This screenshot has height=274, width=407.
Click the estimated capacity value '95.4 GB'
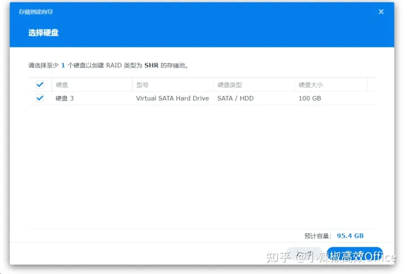coord(350,236)
